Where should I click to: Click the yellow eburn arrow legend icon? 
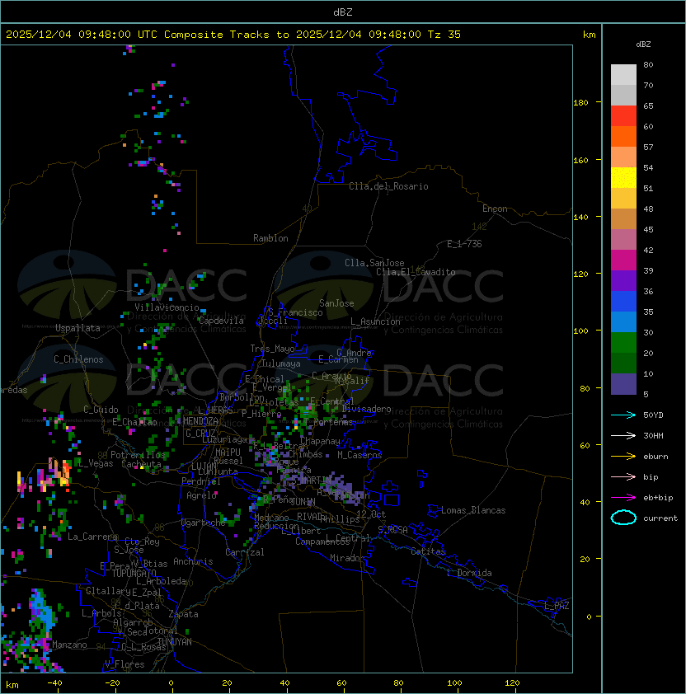(x=623, y=457)
